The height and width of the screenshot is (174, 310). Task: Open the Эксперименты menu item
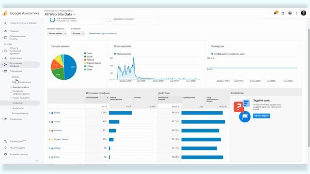[x=20, y=113]
